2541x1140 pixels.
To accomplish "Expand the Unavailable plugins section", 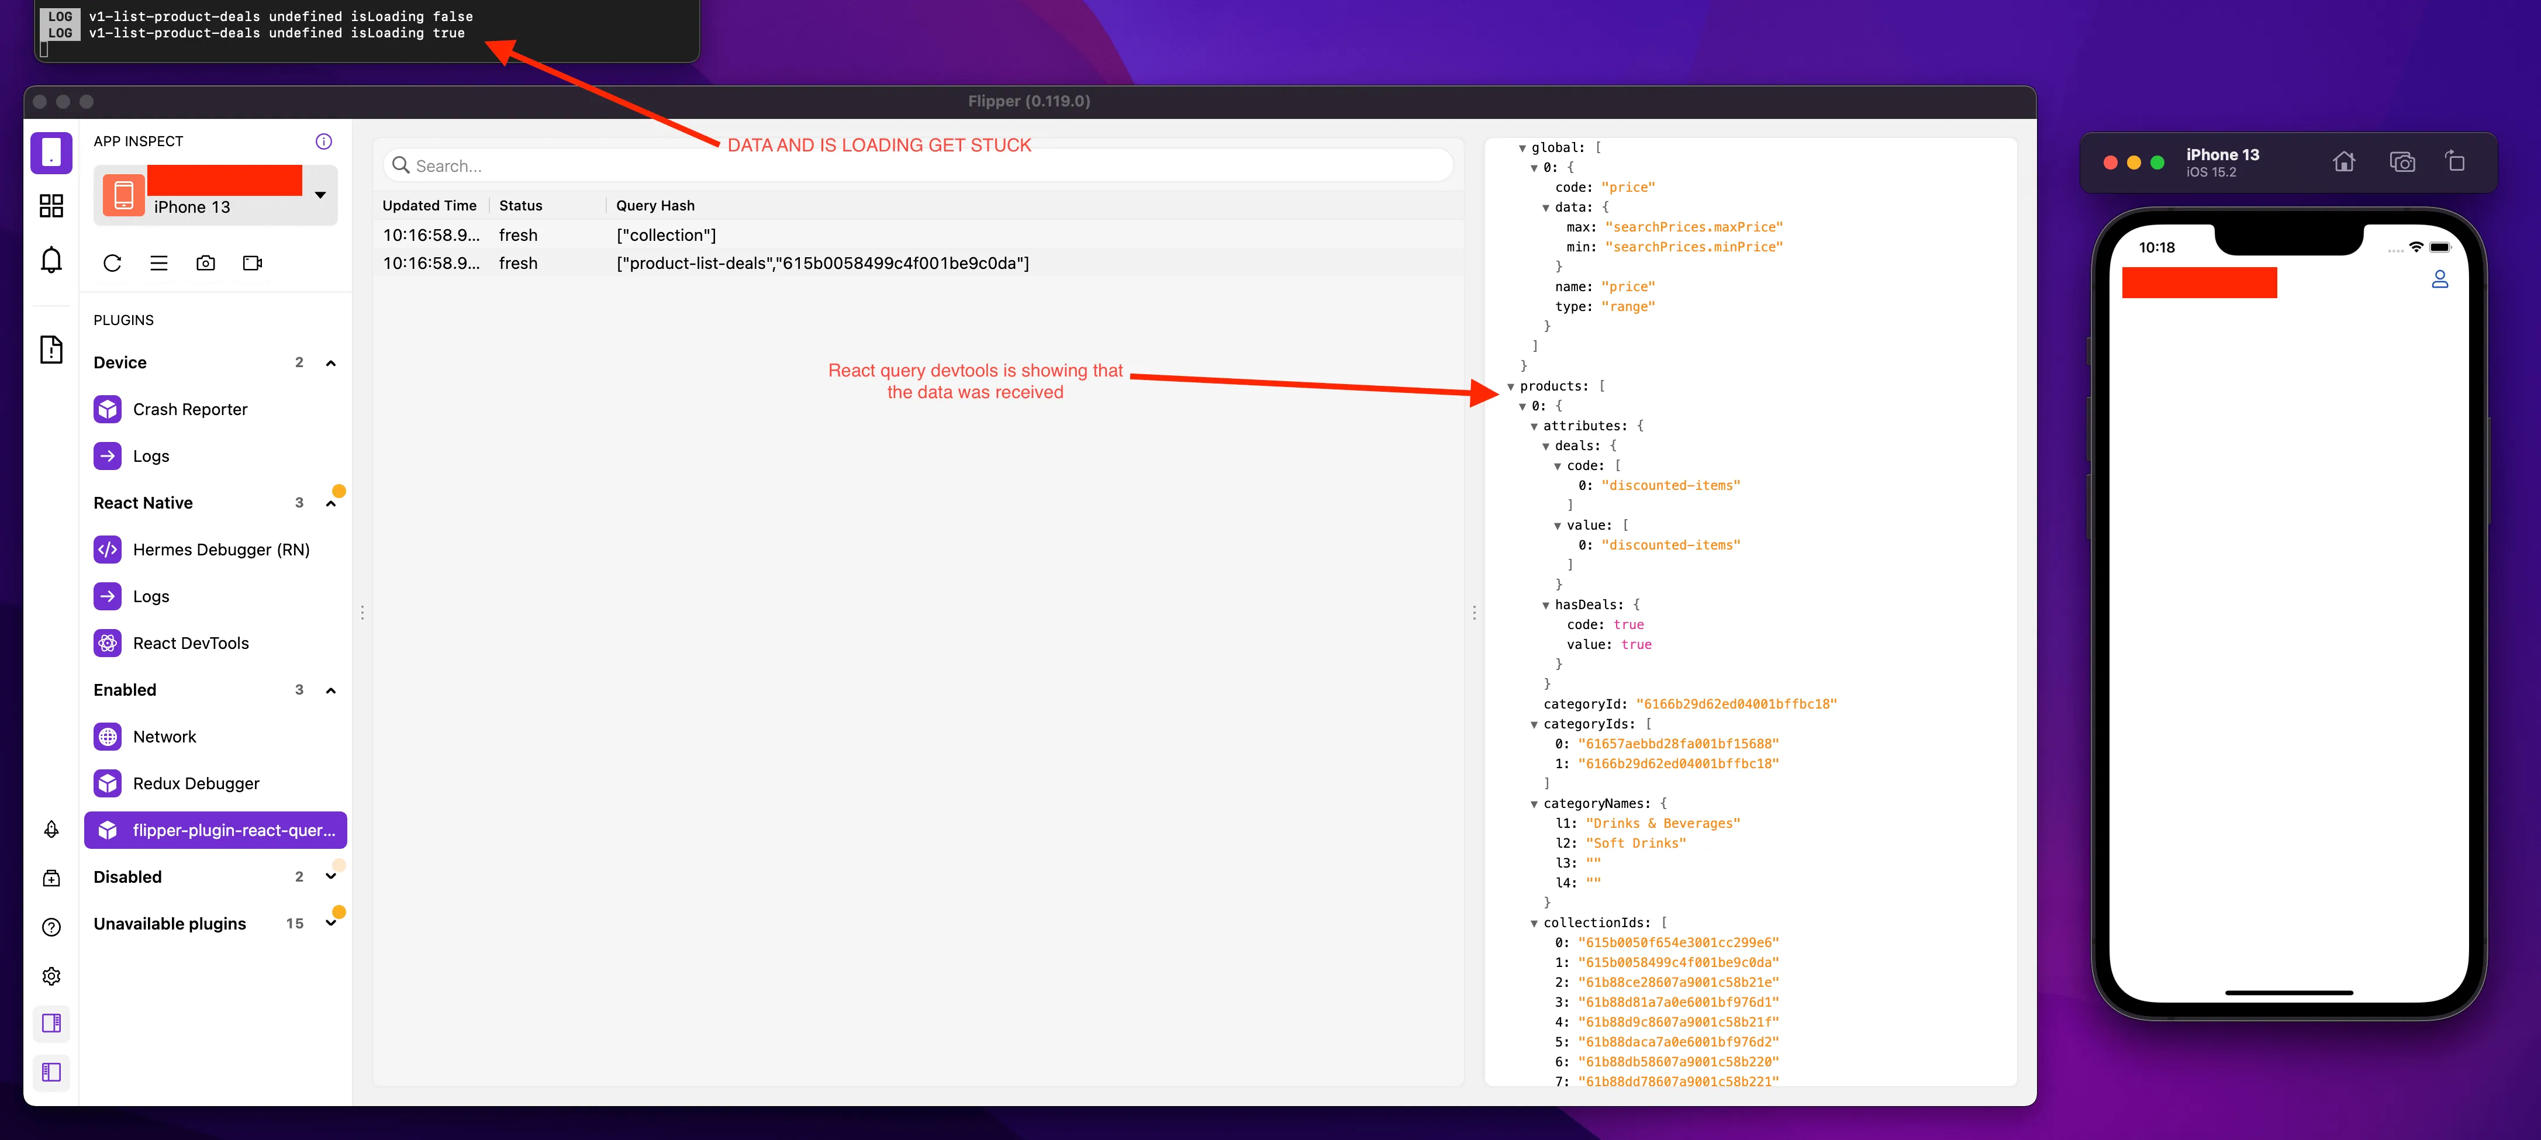I will (x=330, y=923).
